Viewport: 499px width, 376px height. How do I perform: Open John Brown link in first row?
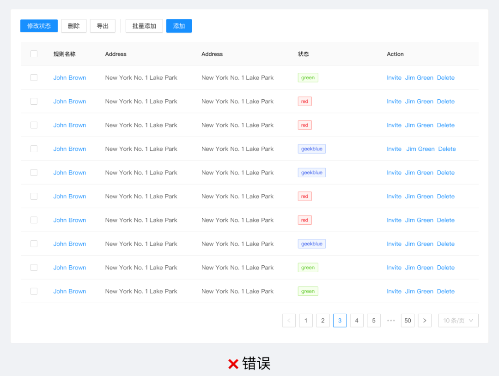point(70,78)
